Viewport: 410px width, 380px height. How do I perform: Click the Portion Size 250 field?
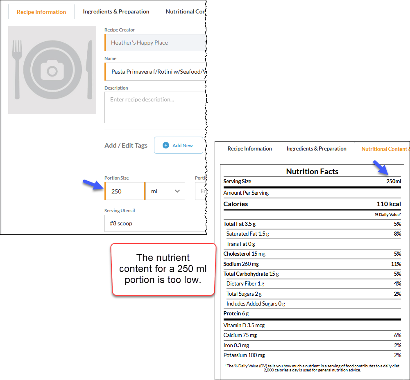point(125,191)
